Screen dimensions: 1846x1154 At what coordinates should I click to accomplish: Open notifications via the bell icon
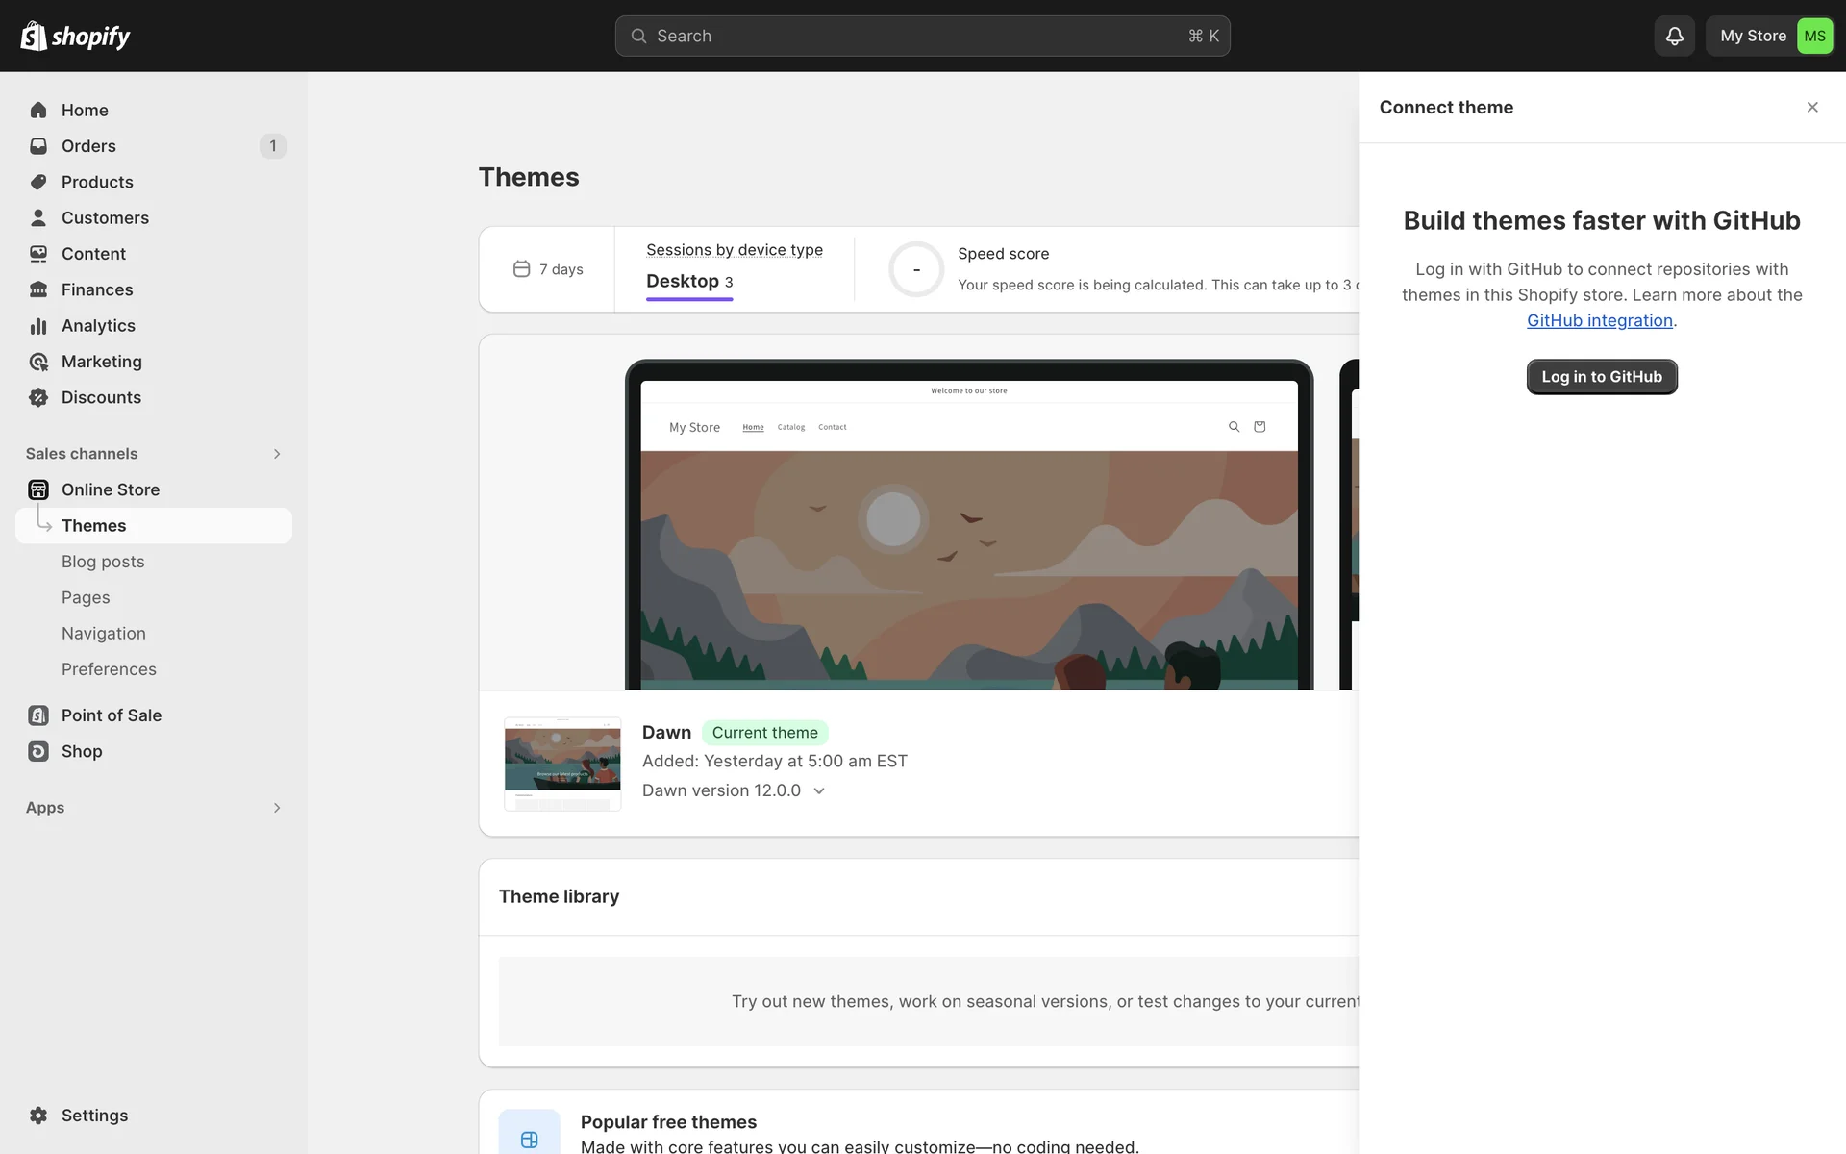pos(1674,37)
